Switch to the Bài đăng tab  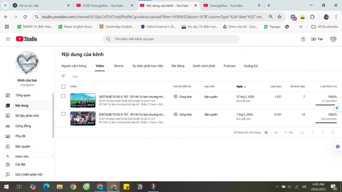178,66
